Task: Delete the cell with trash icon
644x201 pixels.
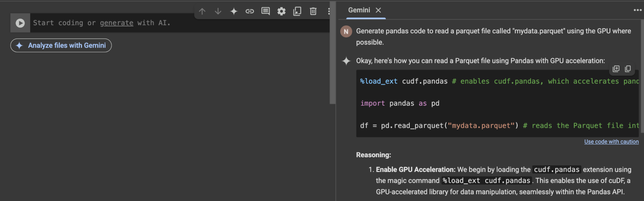Action: tap(313, 12)
